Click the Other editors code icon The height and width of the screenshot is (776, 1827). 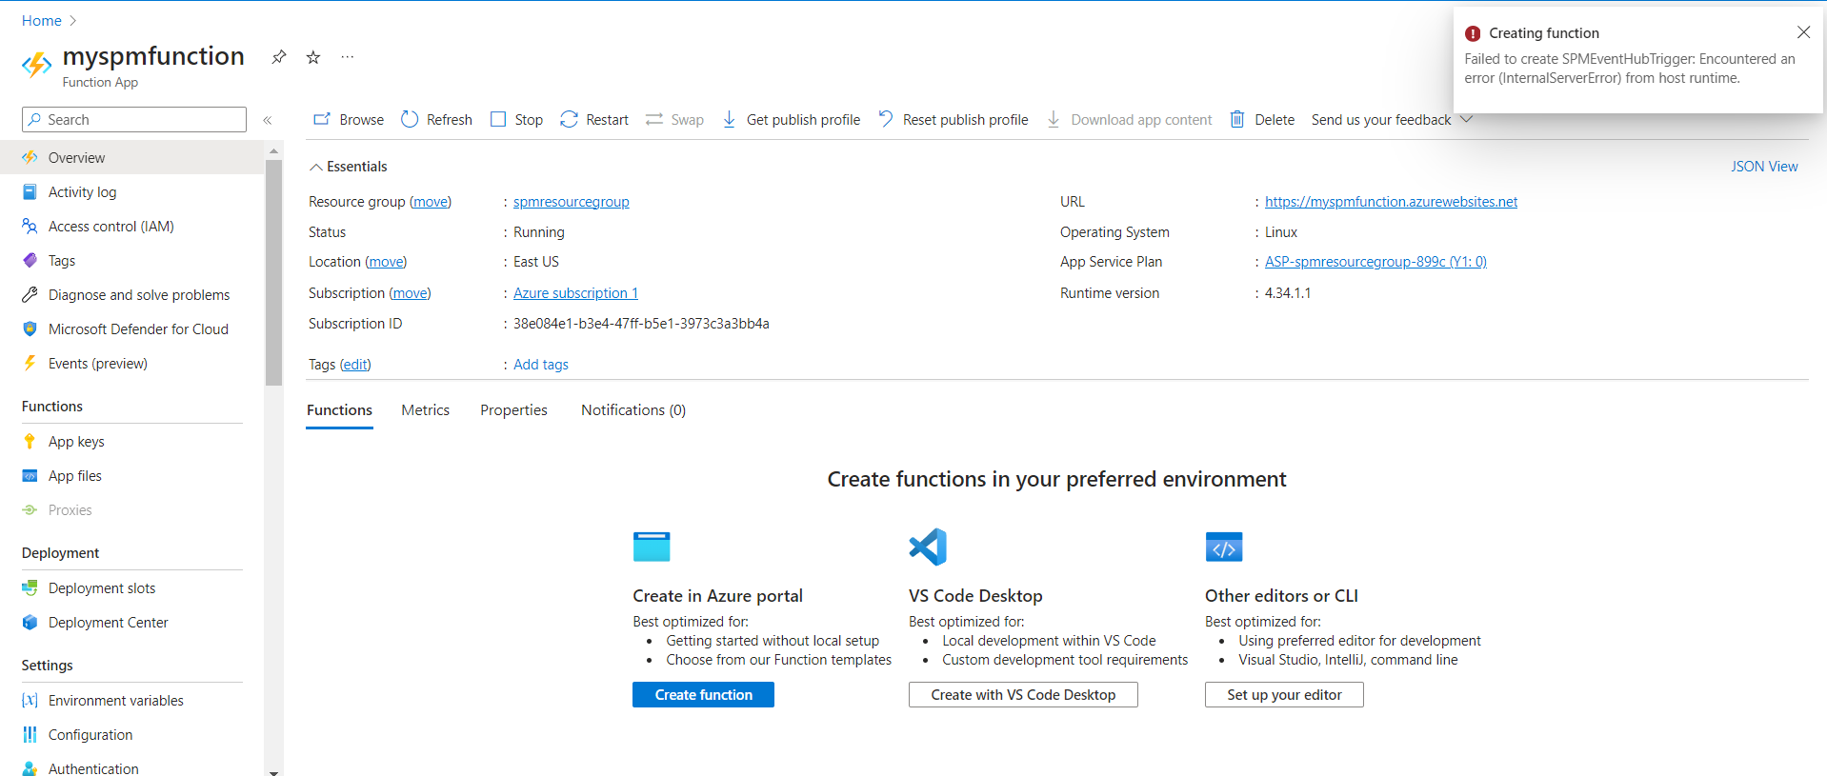pyautogui.click(x=1224, y=547)
